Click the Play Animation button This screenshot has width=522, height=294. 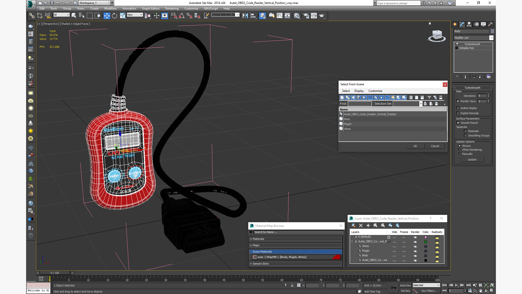[x=456, y=285]
